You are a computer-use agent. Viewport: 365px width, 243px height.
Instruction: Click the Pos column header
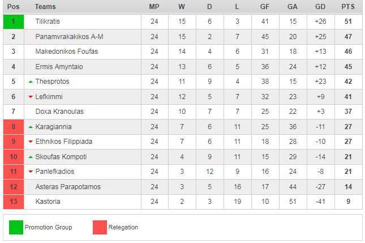tap(13, 7)
